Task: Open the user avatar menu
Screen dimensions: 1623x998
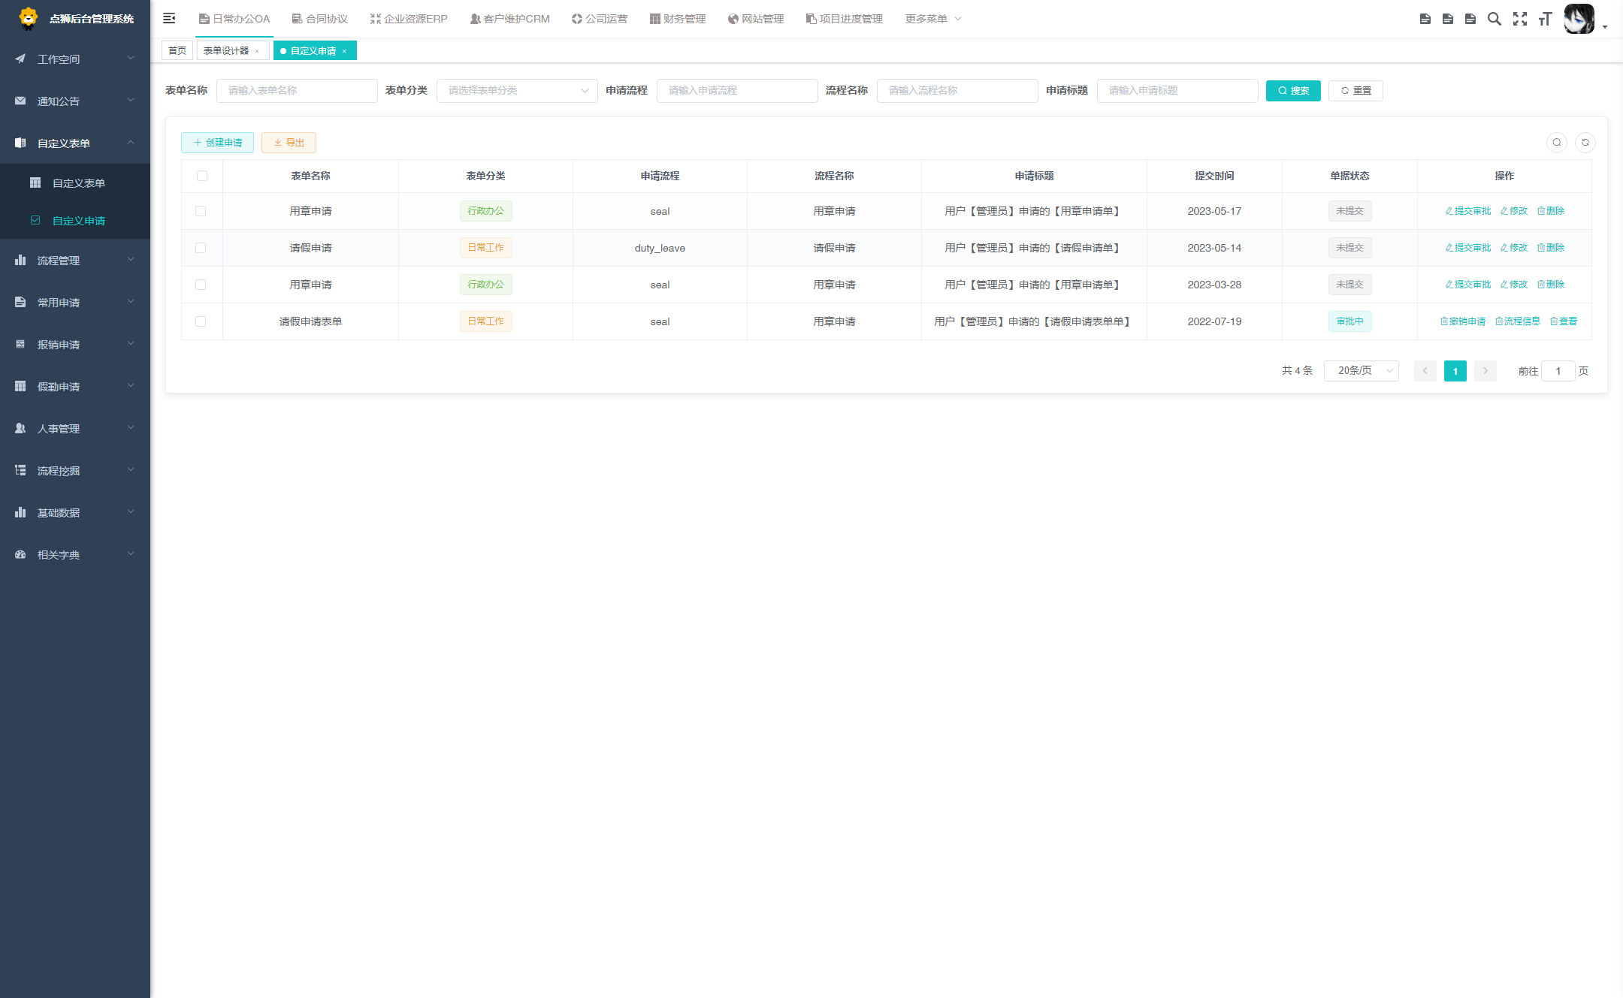Action: [x=1579, y=19]
